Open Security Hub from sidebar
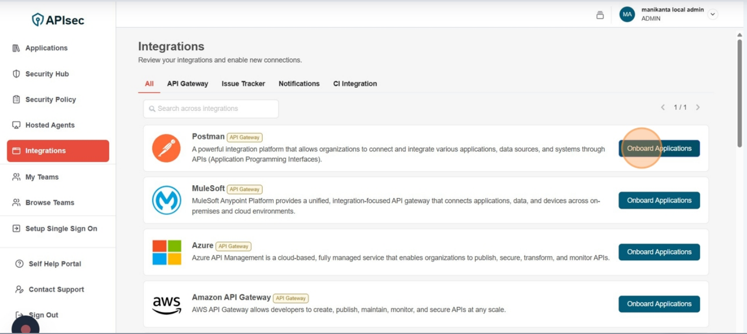The width and height of the screenshot is (747, 334). [47, 74]
